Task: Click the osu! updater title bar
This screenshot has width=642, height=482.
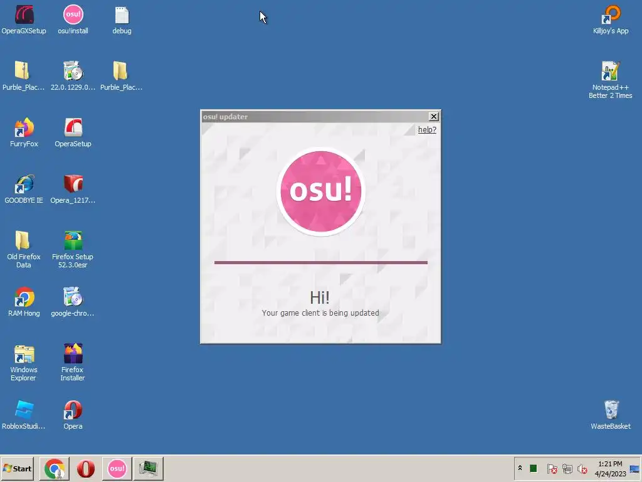Action: pos(315,116)
